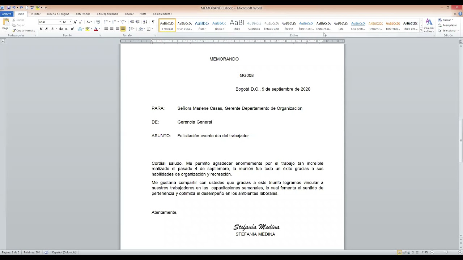Redo the last action
Image resolution: width=463 pixels, height=260 pixels.
coord(21,8)
